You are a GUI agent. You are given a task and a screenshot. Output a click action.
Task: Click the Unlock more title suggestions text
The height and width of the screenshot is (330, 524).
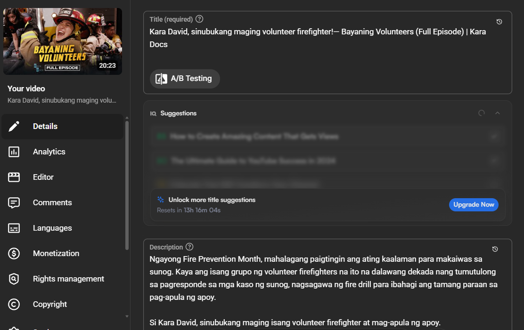pos(212,200)
